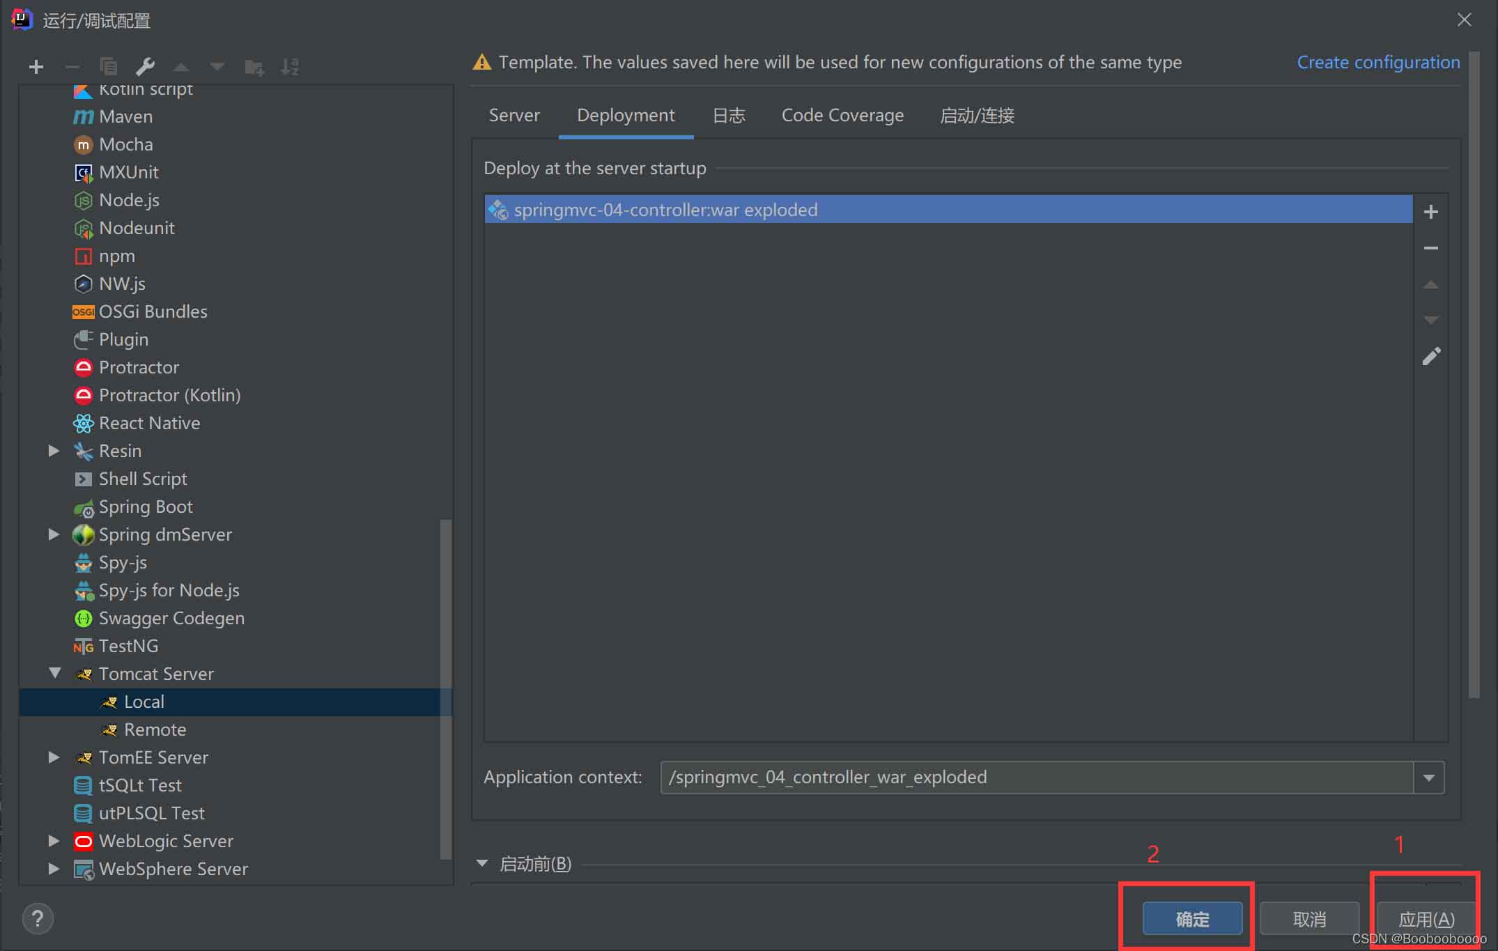Image resolution: width=1498 pixels, height=951 pixels.
Task: Open Application context dropdown arrow
Action: click(1429, 778)
